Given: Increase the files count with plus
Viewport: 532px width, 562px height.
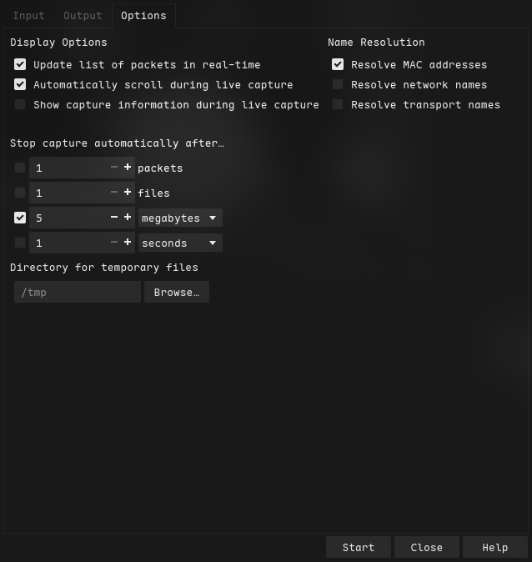Looking at the screenshot, I should click(x=128, y=193).
